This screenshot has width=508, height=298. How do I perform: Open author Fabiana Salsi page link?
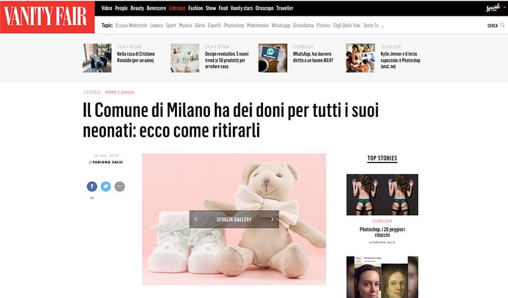[107, 163]
